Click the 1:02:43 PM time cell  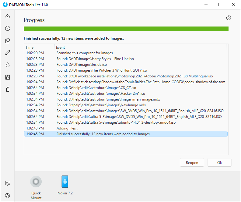coord(35,128)
